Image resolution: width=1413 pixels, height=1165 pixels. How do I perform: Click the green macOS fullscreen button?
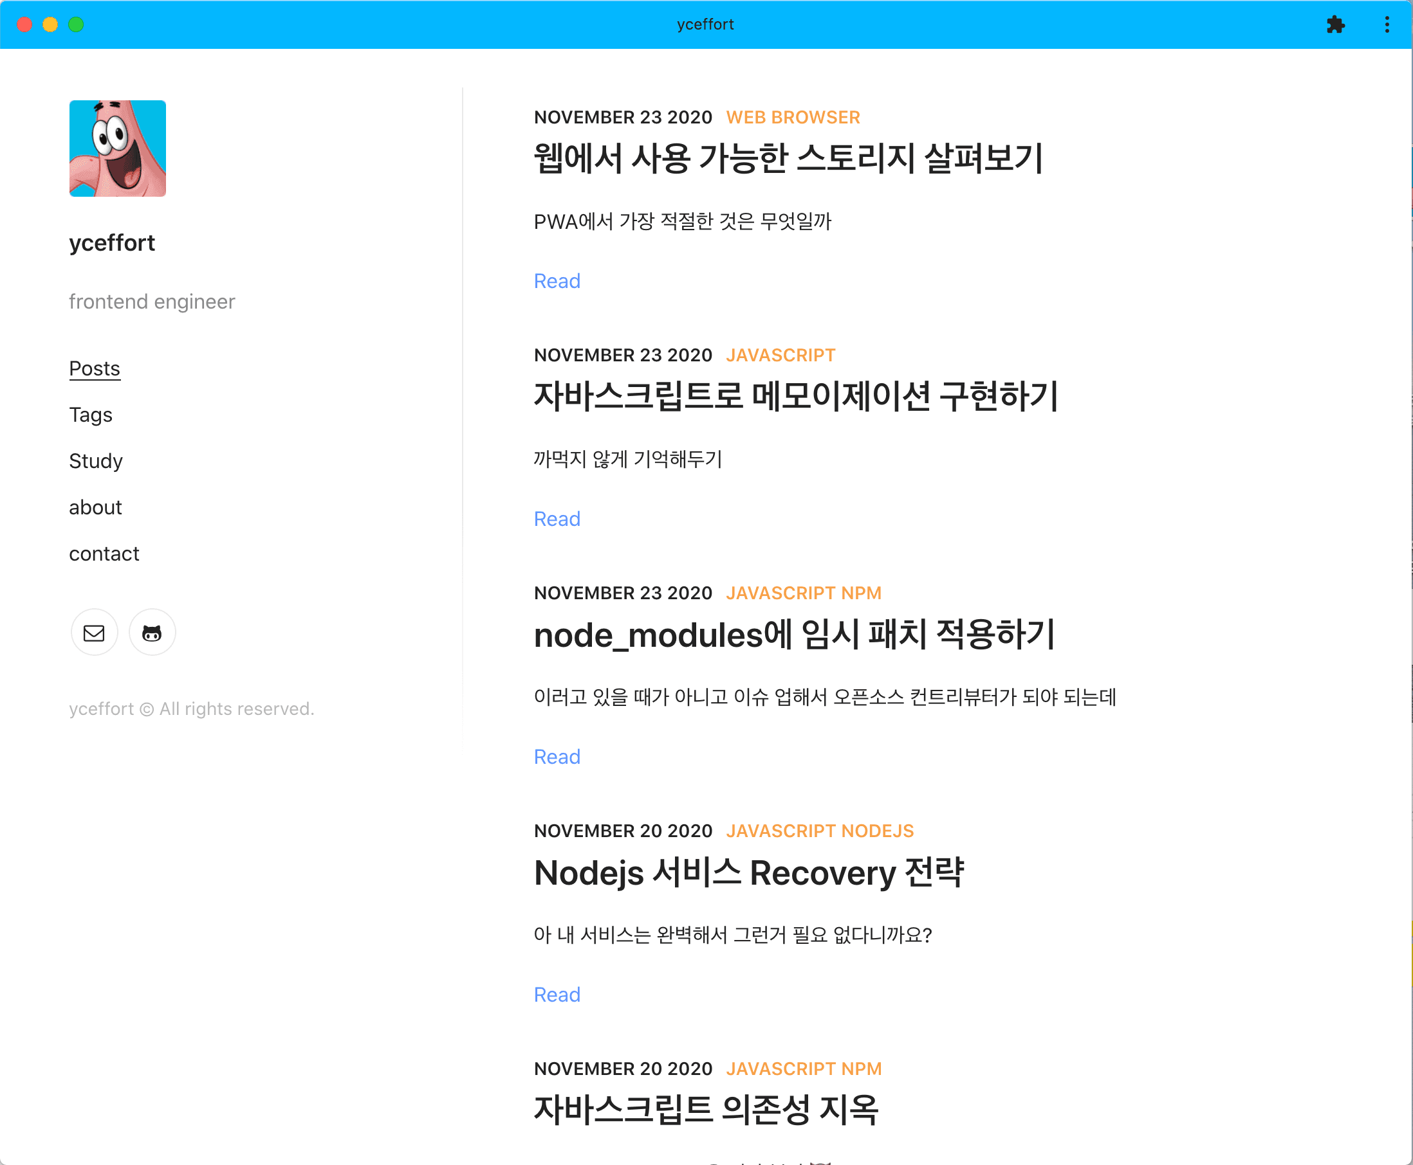tap(76, 25)
